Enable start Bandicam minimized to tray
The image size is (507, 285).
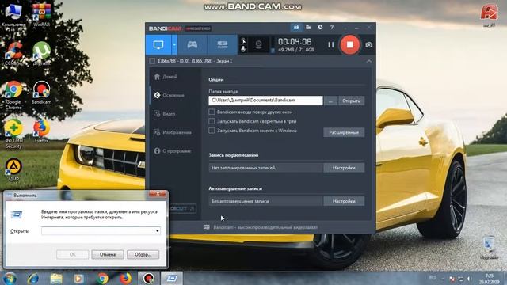coord(212,121)
